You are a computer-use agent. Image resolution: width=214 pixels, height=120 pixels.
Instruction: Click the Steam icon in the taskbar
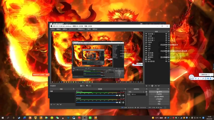tap(19, 118)
